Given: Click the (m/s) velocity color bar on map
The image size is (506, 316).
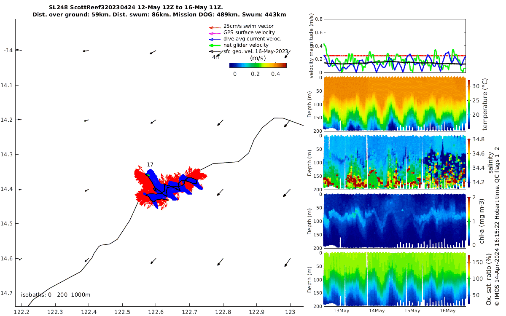Looking at the screenshot, I should tap(258, 65).
